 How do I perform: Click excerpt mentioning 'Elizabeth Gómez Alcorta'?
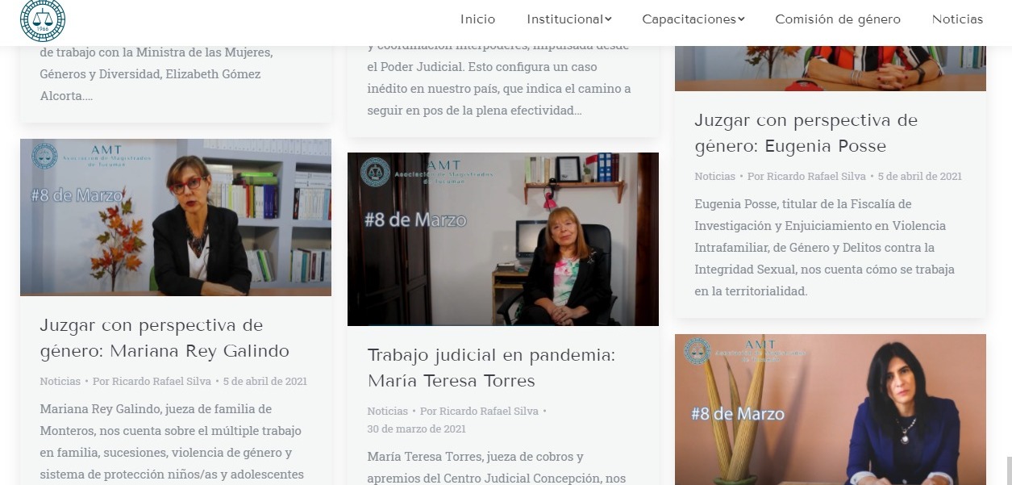click(156, 73)
